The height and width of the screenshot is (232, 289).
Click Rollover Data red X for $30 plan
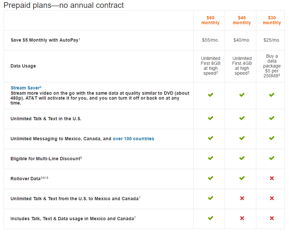coord(272,178)
